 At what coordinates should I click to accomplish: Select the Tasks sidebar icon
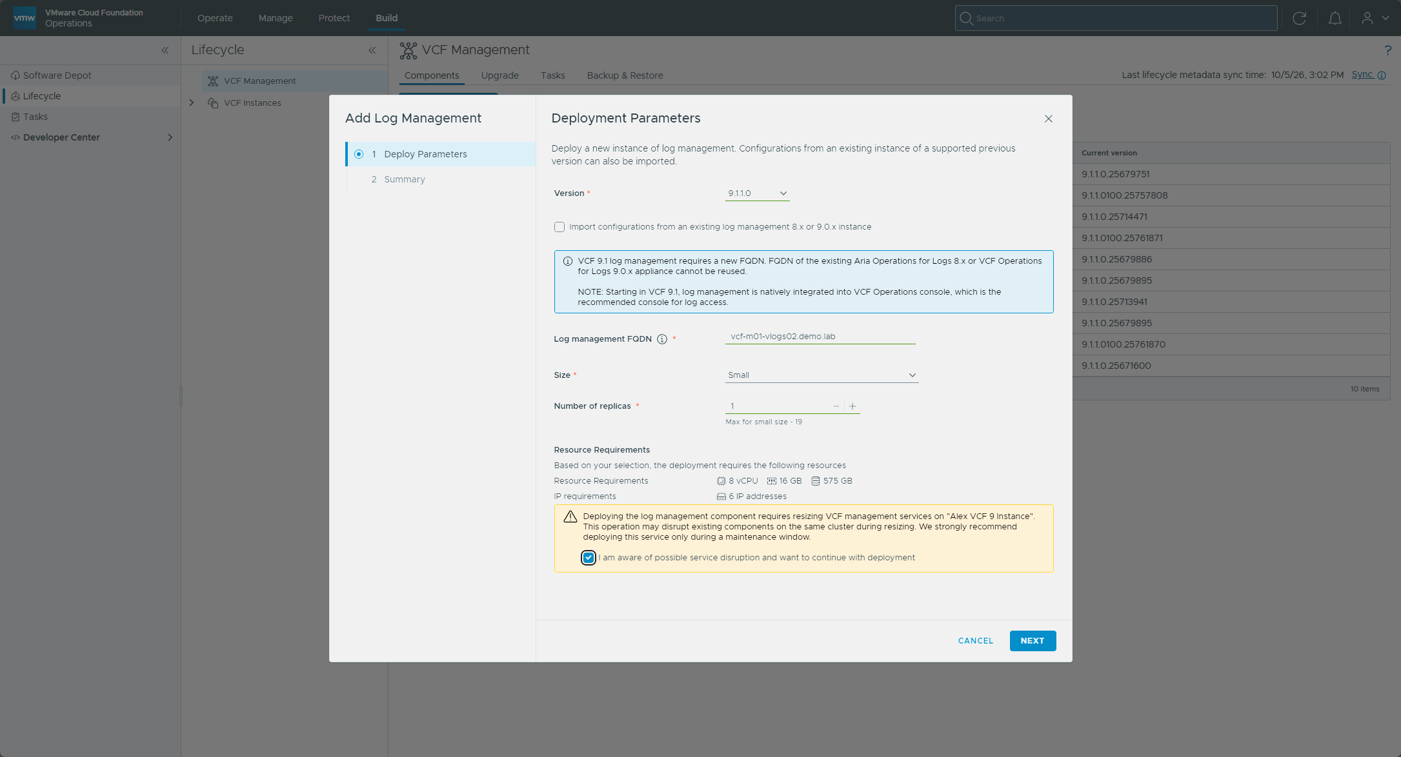tap(15, 117)
